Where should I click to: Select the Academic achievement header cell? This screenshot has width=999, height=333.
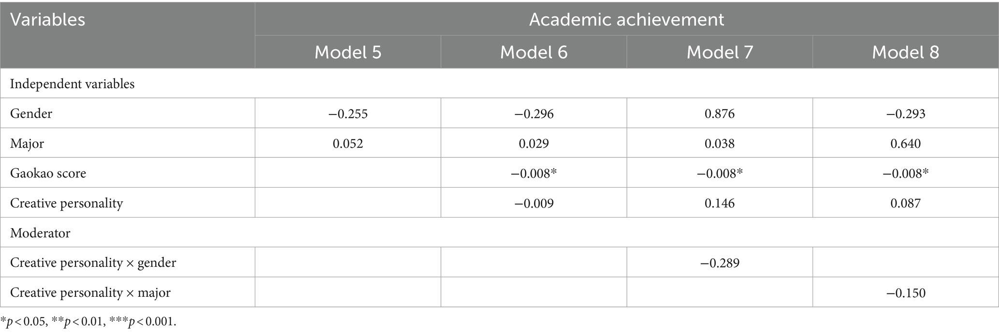pyautogui.click(x=626, y=19)
